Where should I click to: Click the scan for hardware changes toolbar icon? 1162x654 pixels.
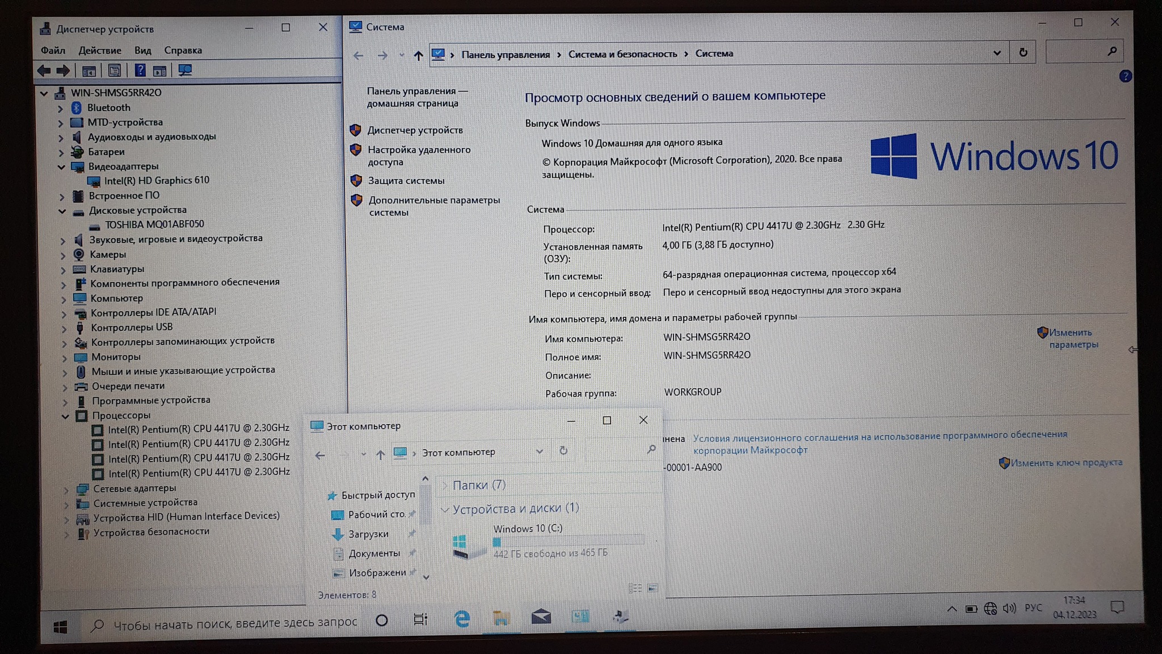pyautogui.click(x=185, y=70)
